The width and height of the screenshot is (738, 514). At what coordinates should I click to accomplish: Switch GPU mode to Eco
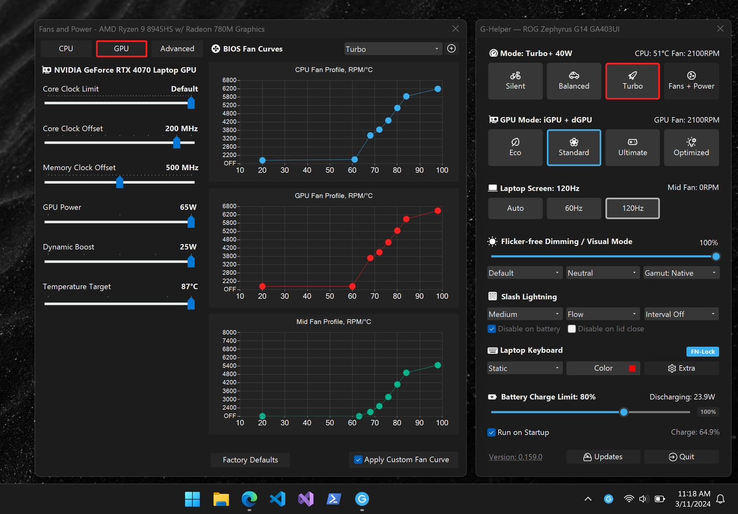(x=515, y=147)
